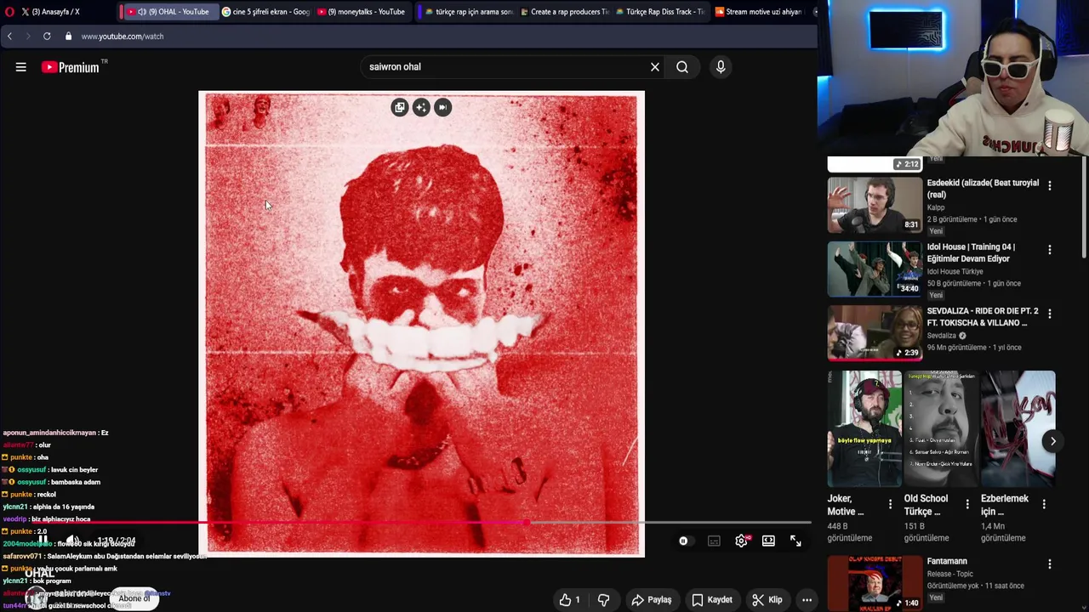Open the Kalpp channel name link

[936, 207]
